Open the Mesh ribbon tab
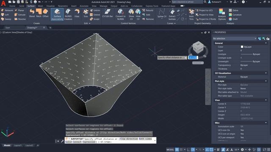 [40, 6]
